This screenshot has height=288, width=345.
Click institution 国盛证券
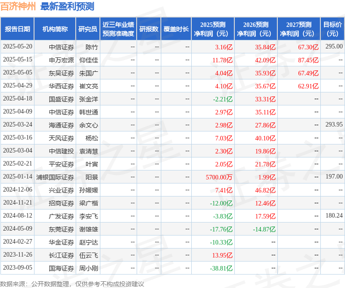pyautogui.click(x=61, y=99)
